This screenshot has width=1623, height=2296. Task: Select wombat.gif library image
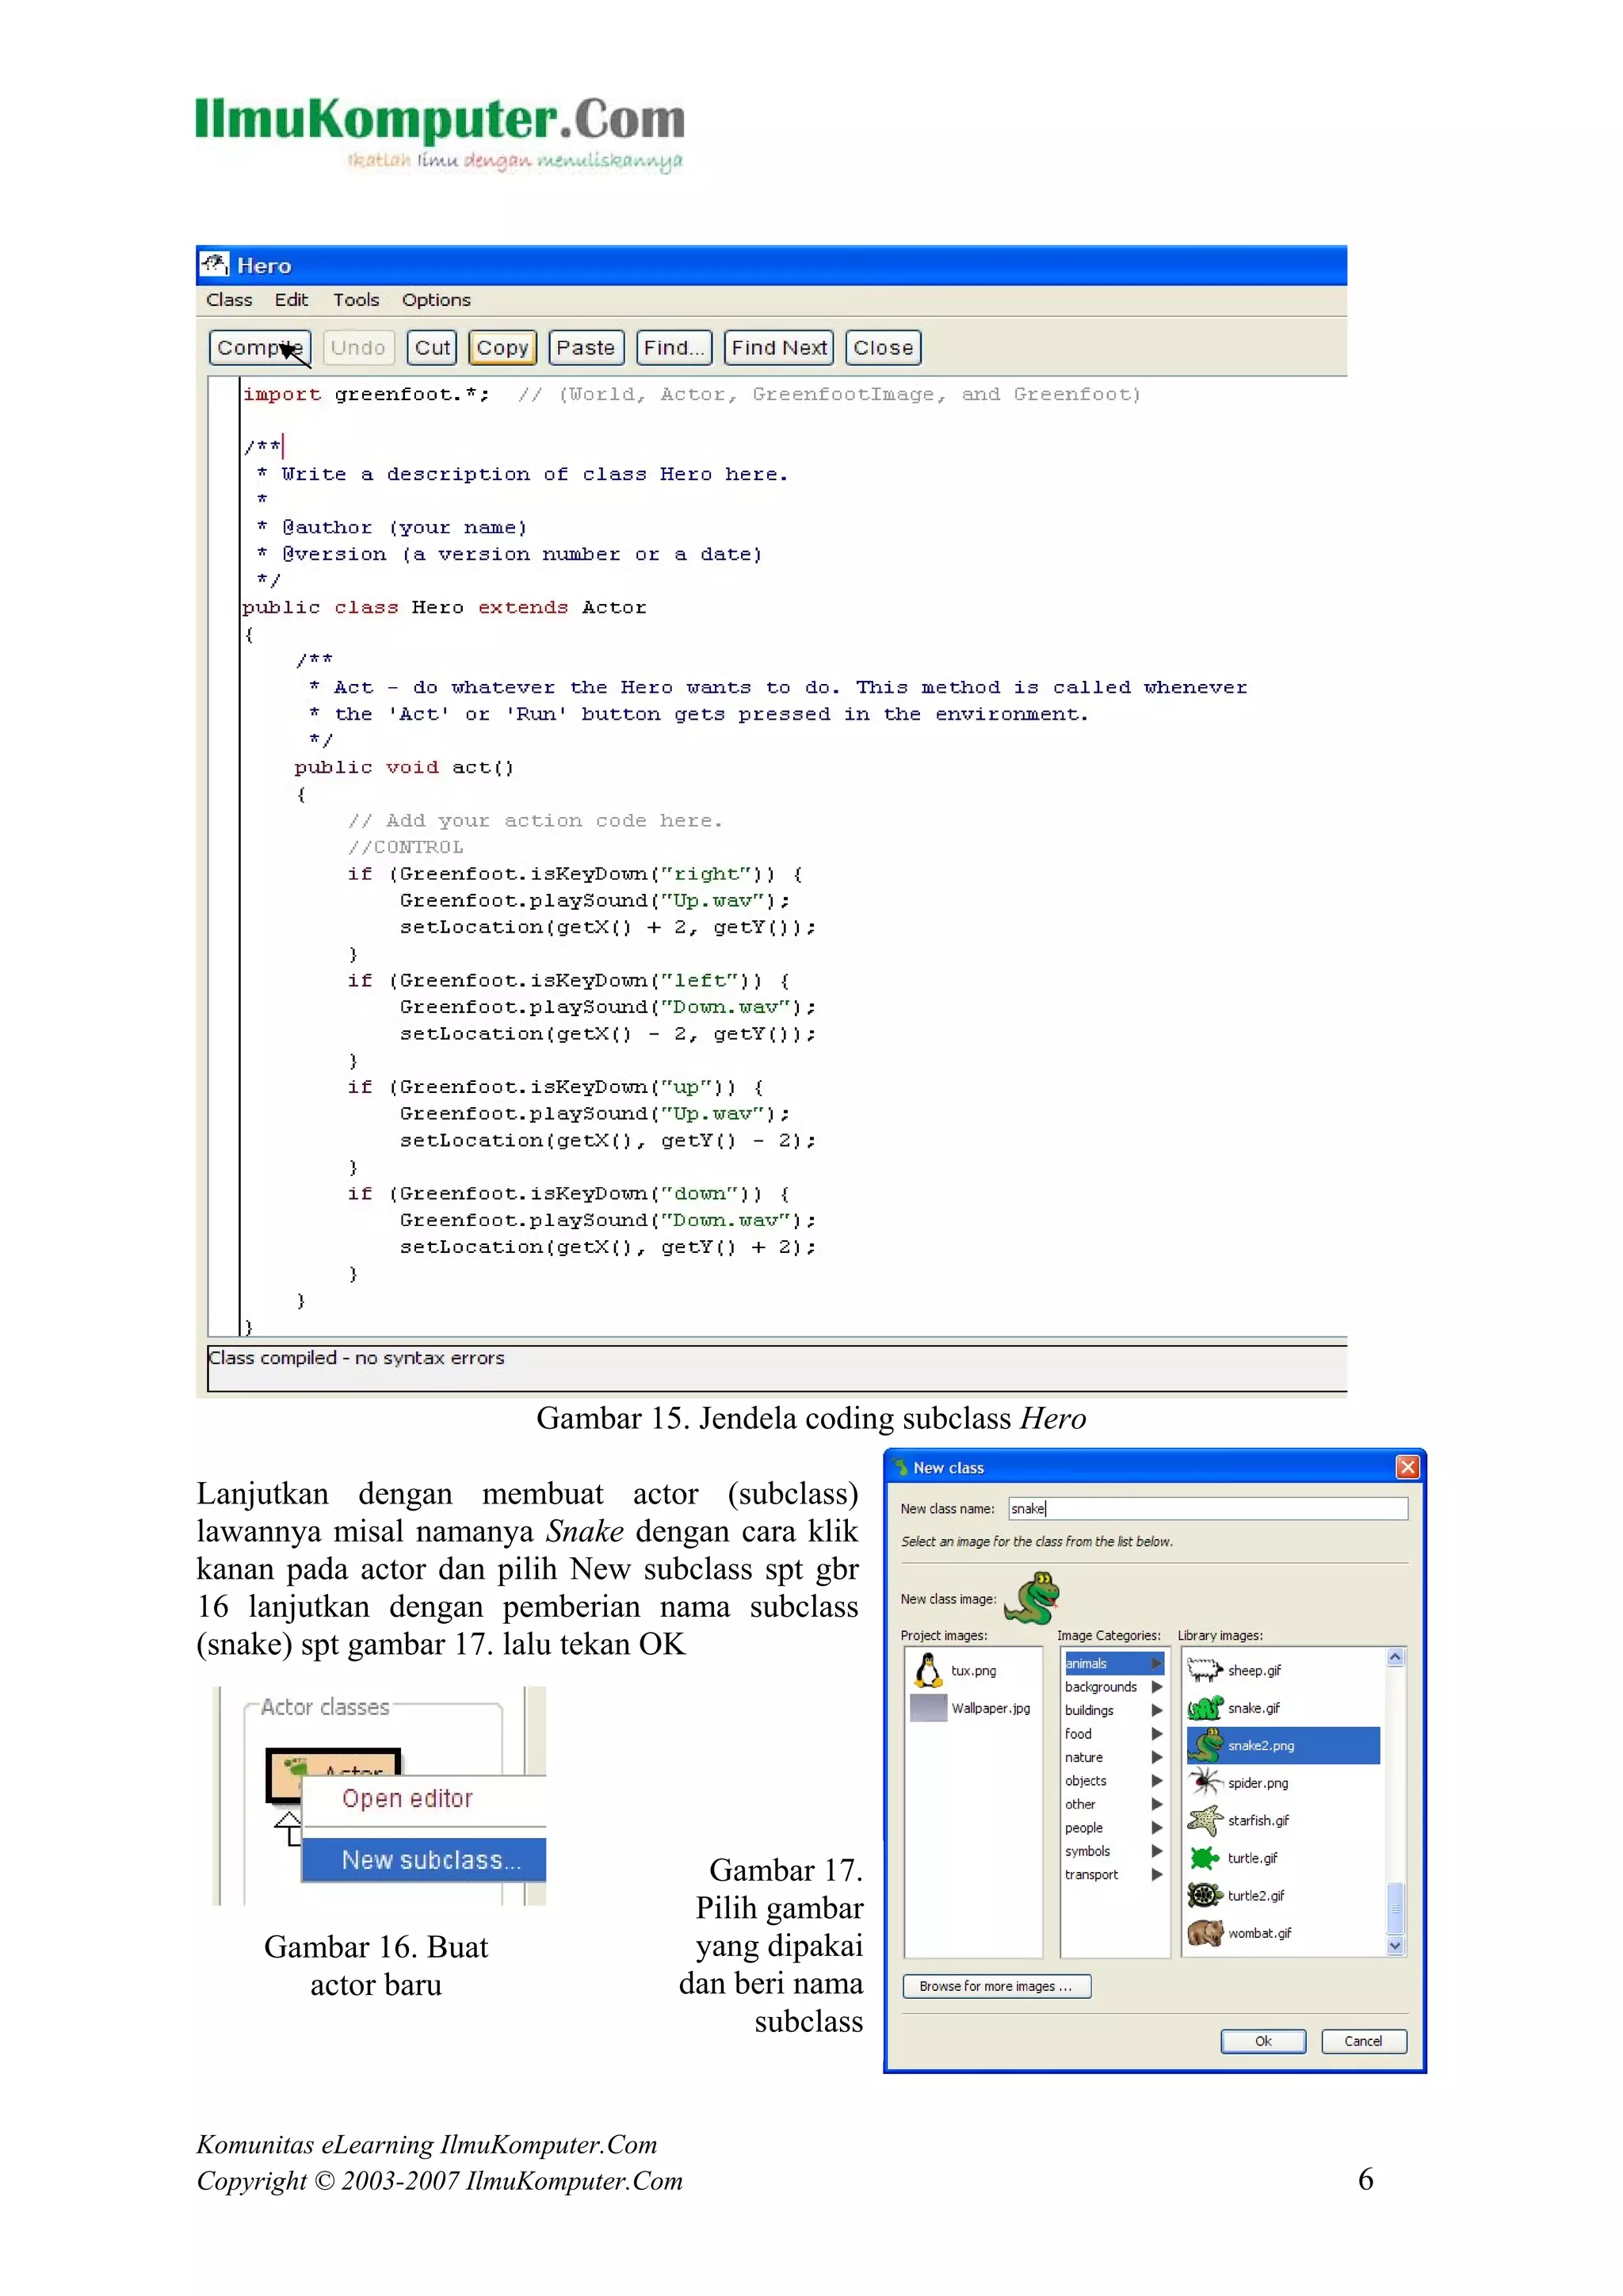[1283, 1933]
